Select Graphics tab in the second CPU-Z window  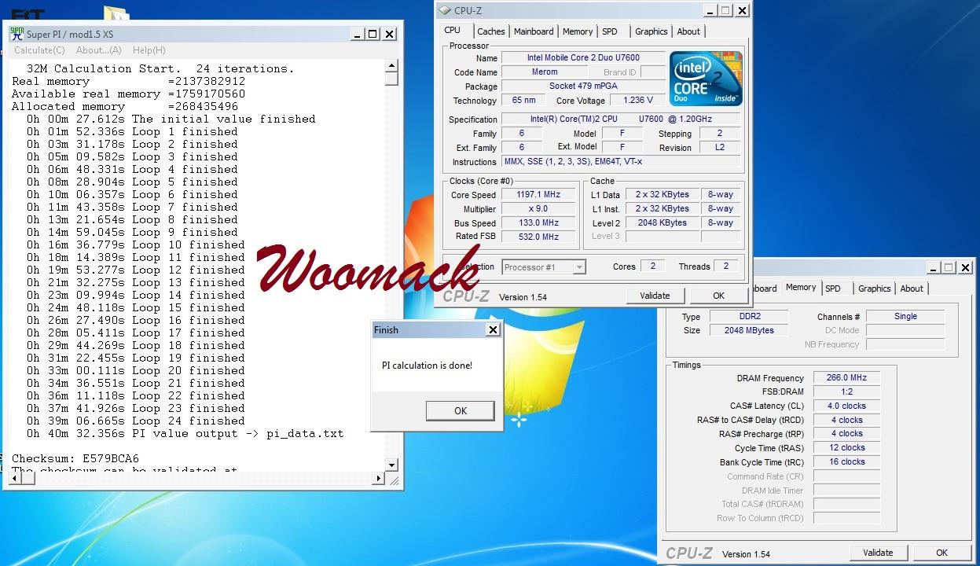point(875,289)
